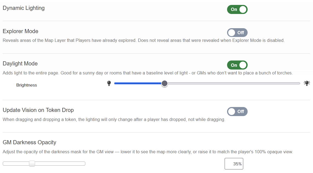
Task: Turn on Update Vision on Token Drop
Action: point(237,111)
